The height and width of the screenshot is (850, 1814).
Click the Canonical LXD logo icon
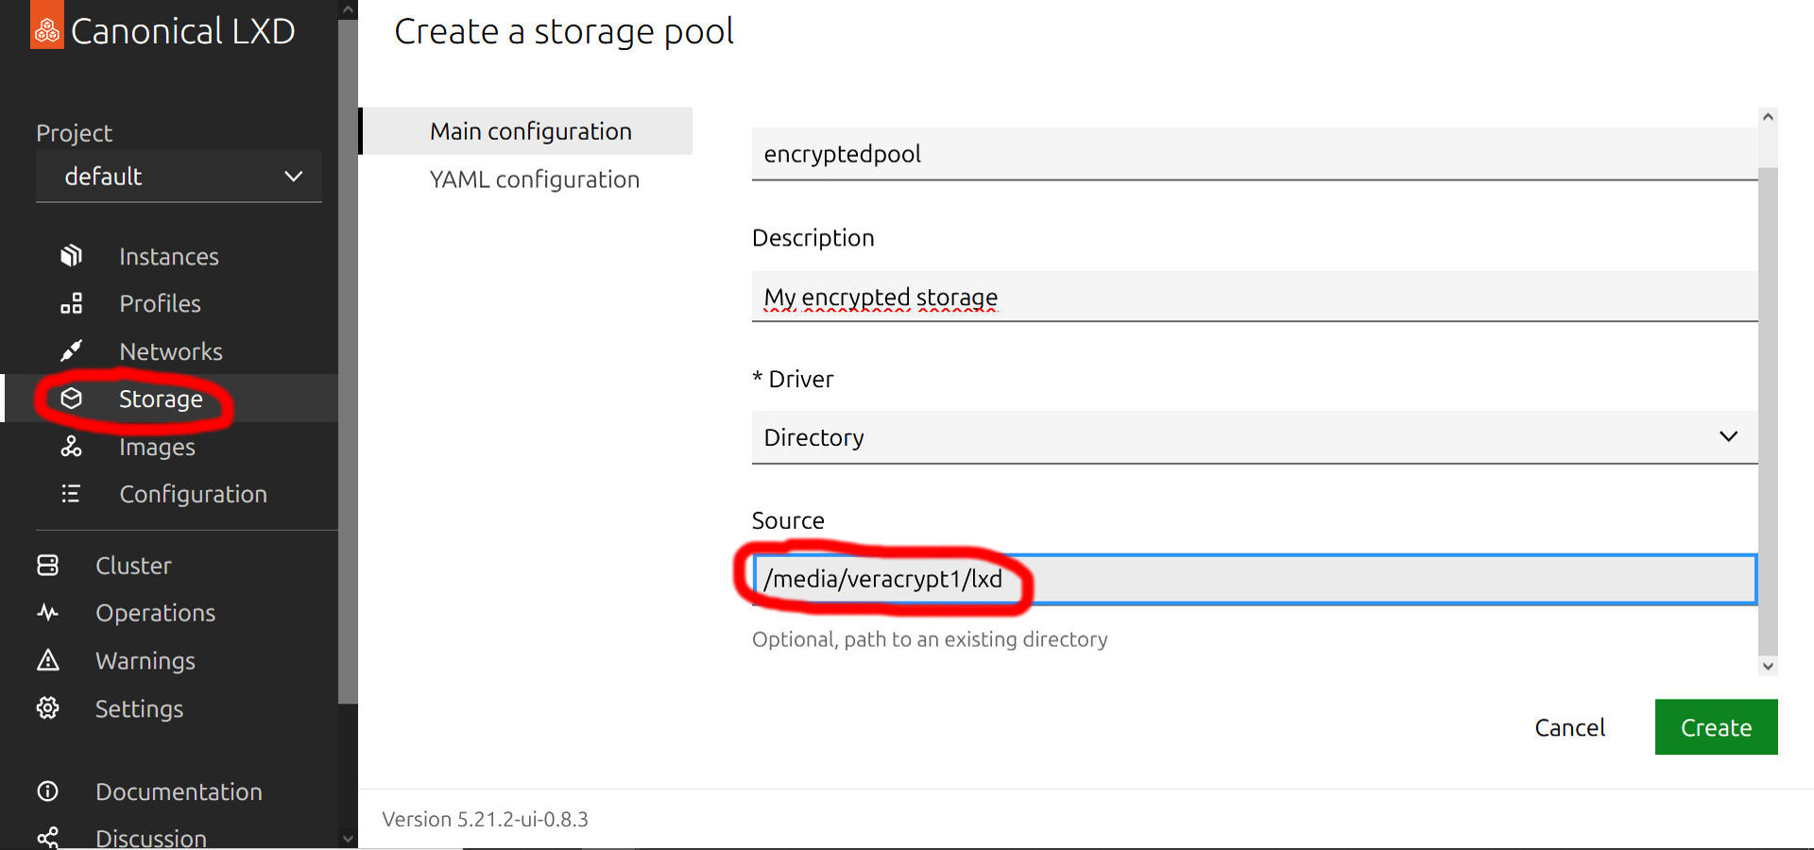tap(47, 25)
